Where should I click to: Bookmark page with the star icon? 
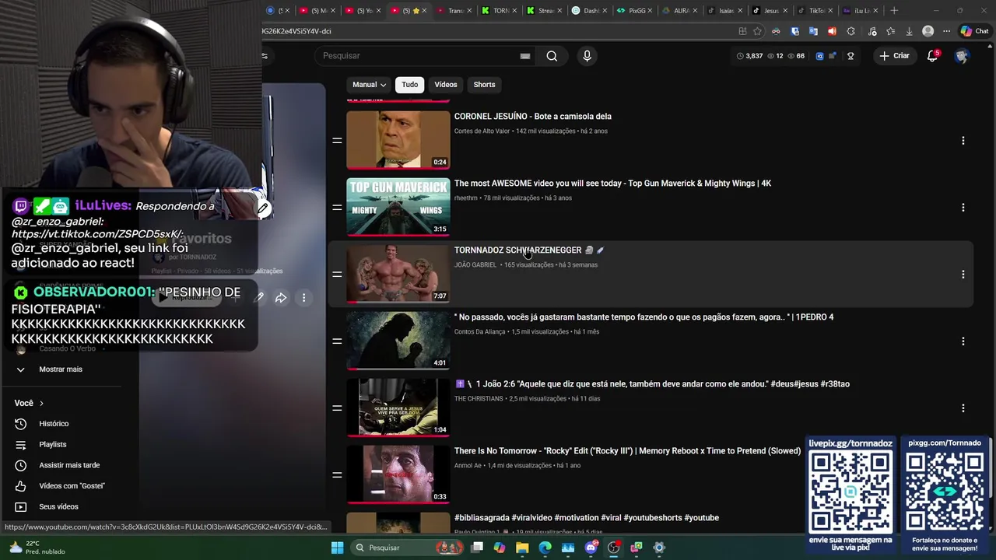[x=757, y=31]
